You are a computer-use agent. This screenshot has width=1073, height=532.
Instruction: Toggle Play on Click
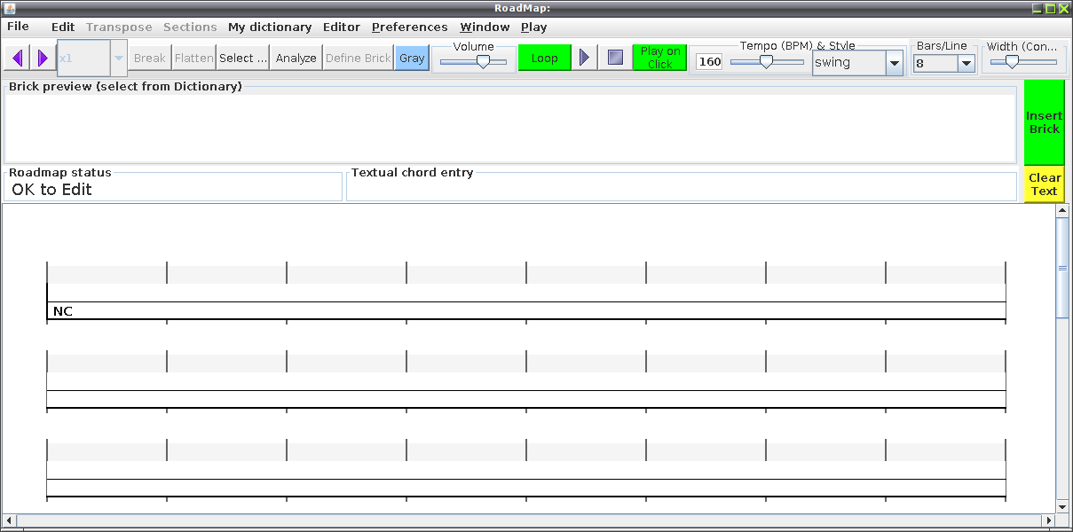coord(659,58)
